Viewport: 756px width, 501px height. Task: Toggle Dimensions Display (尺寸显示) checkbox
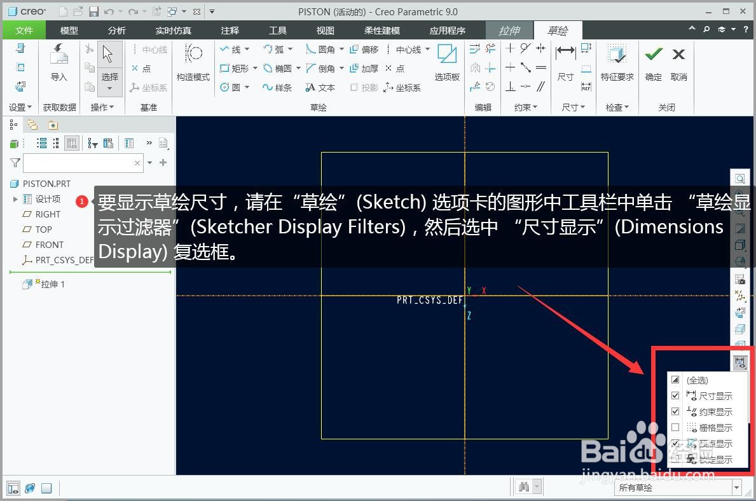tap(675, 395)
